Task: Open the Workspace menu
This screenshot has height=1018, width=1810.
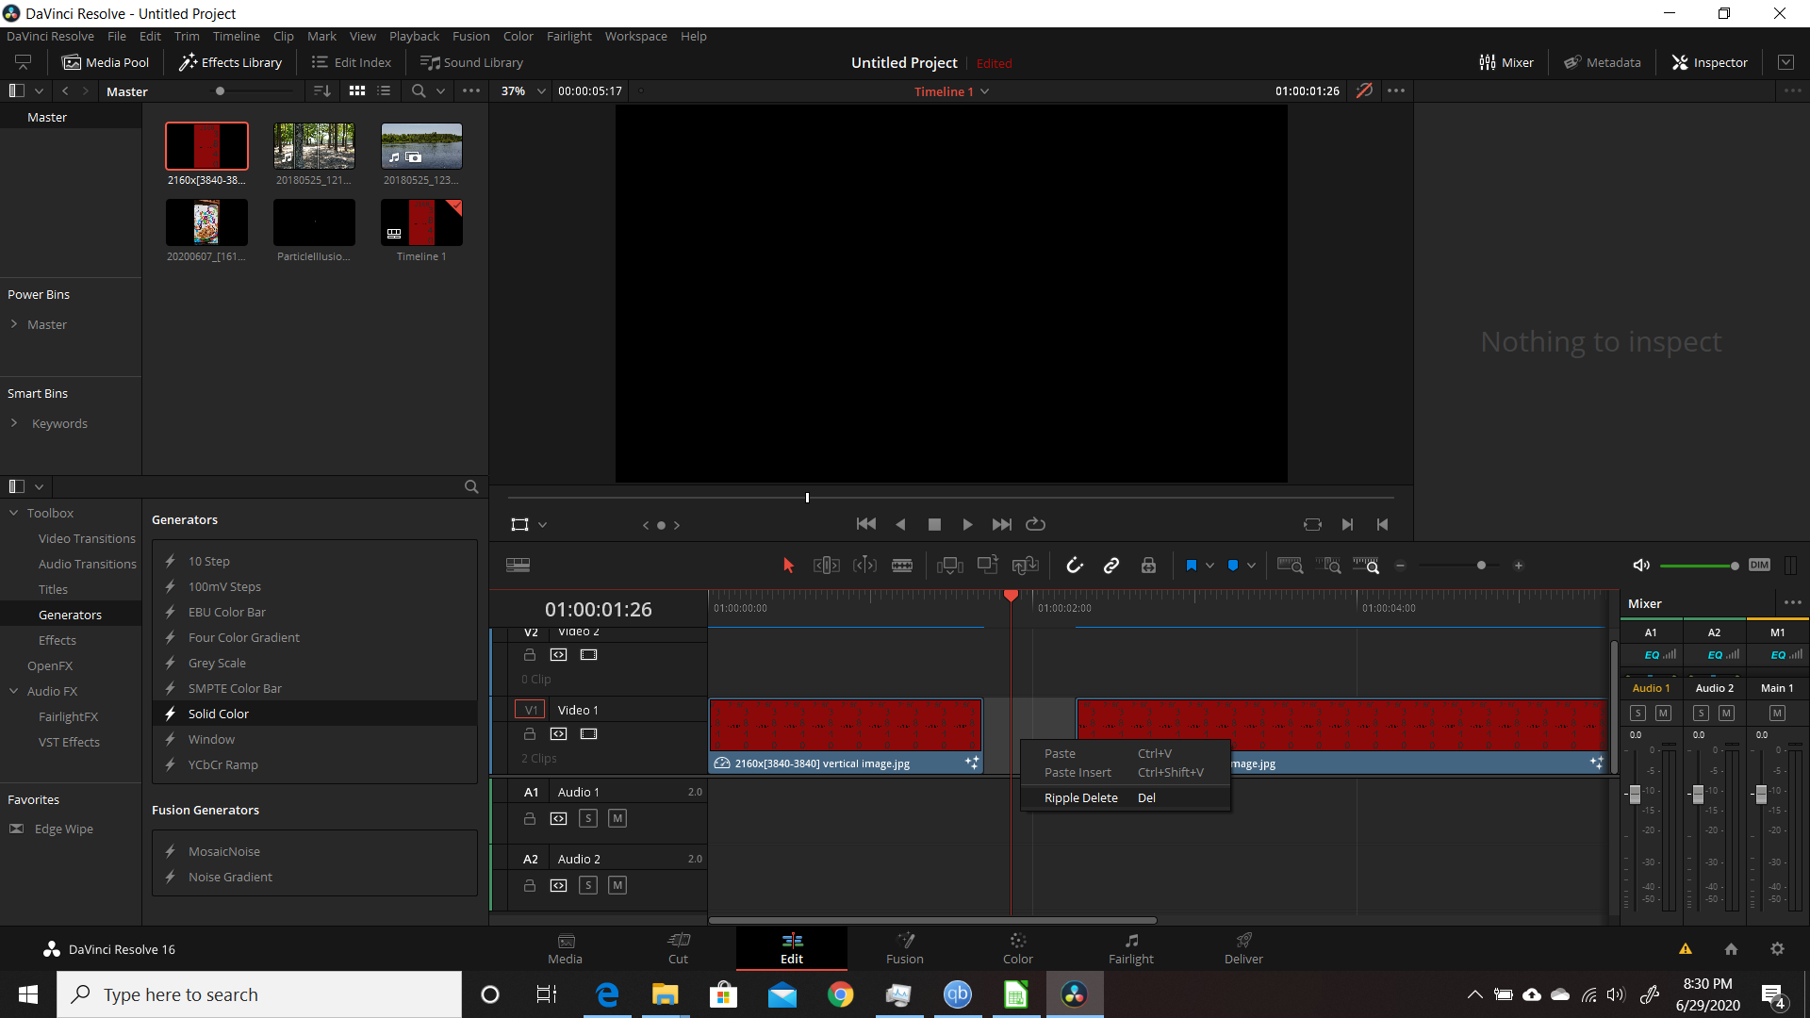Action: 635,37
